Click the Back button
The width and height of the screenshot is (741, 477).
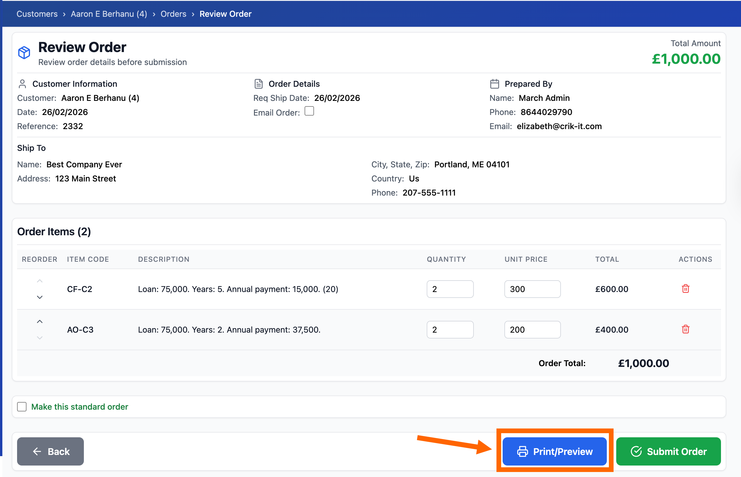51,451
